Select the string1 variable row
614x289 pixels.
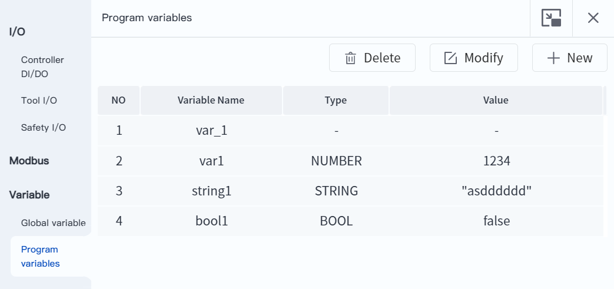[211, 191]
